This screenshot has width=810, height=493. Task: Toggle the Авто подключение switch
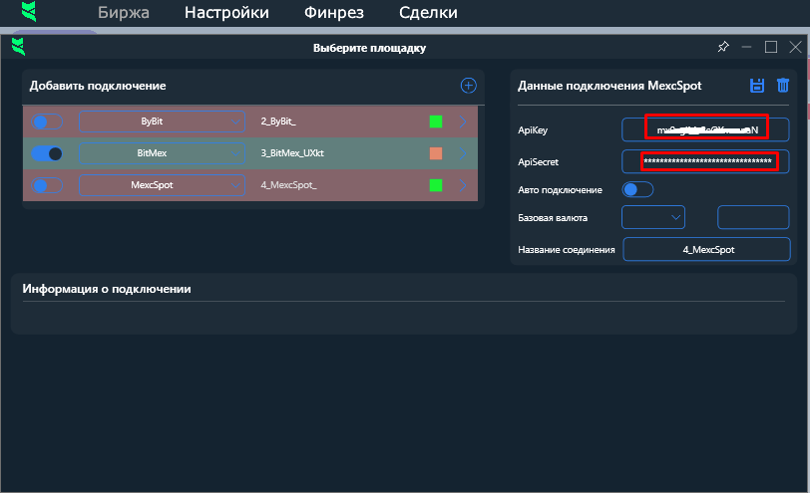(x=636, y=189)
